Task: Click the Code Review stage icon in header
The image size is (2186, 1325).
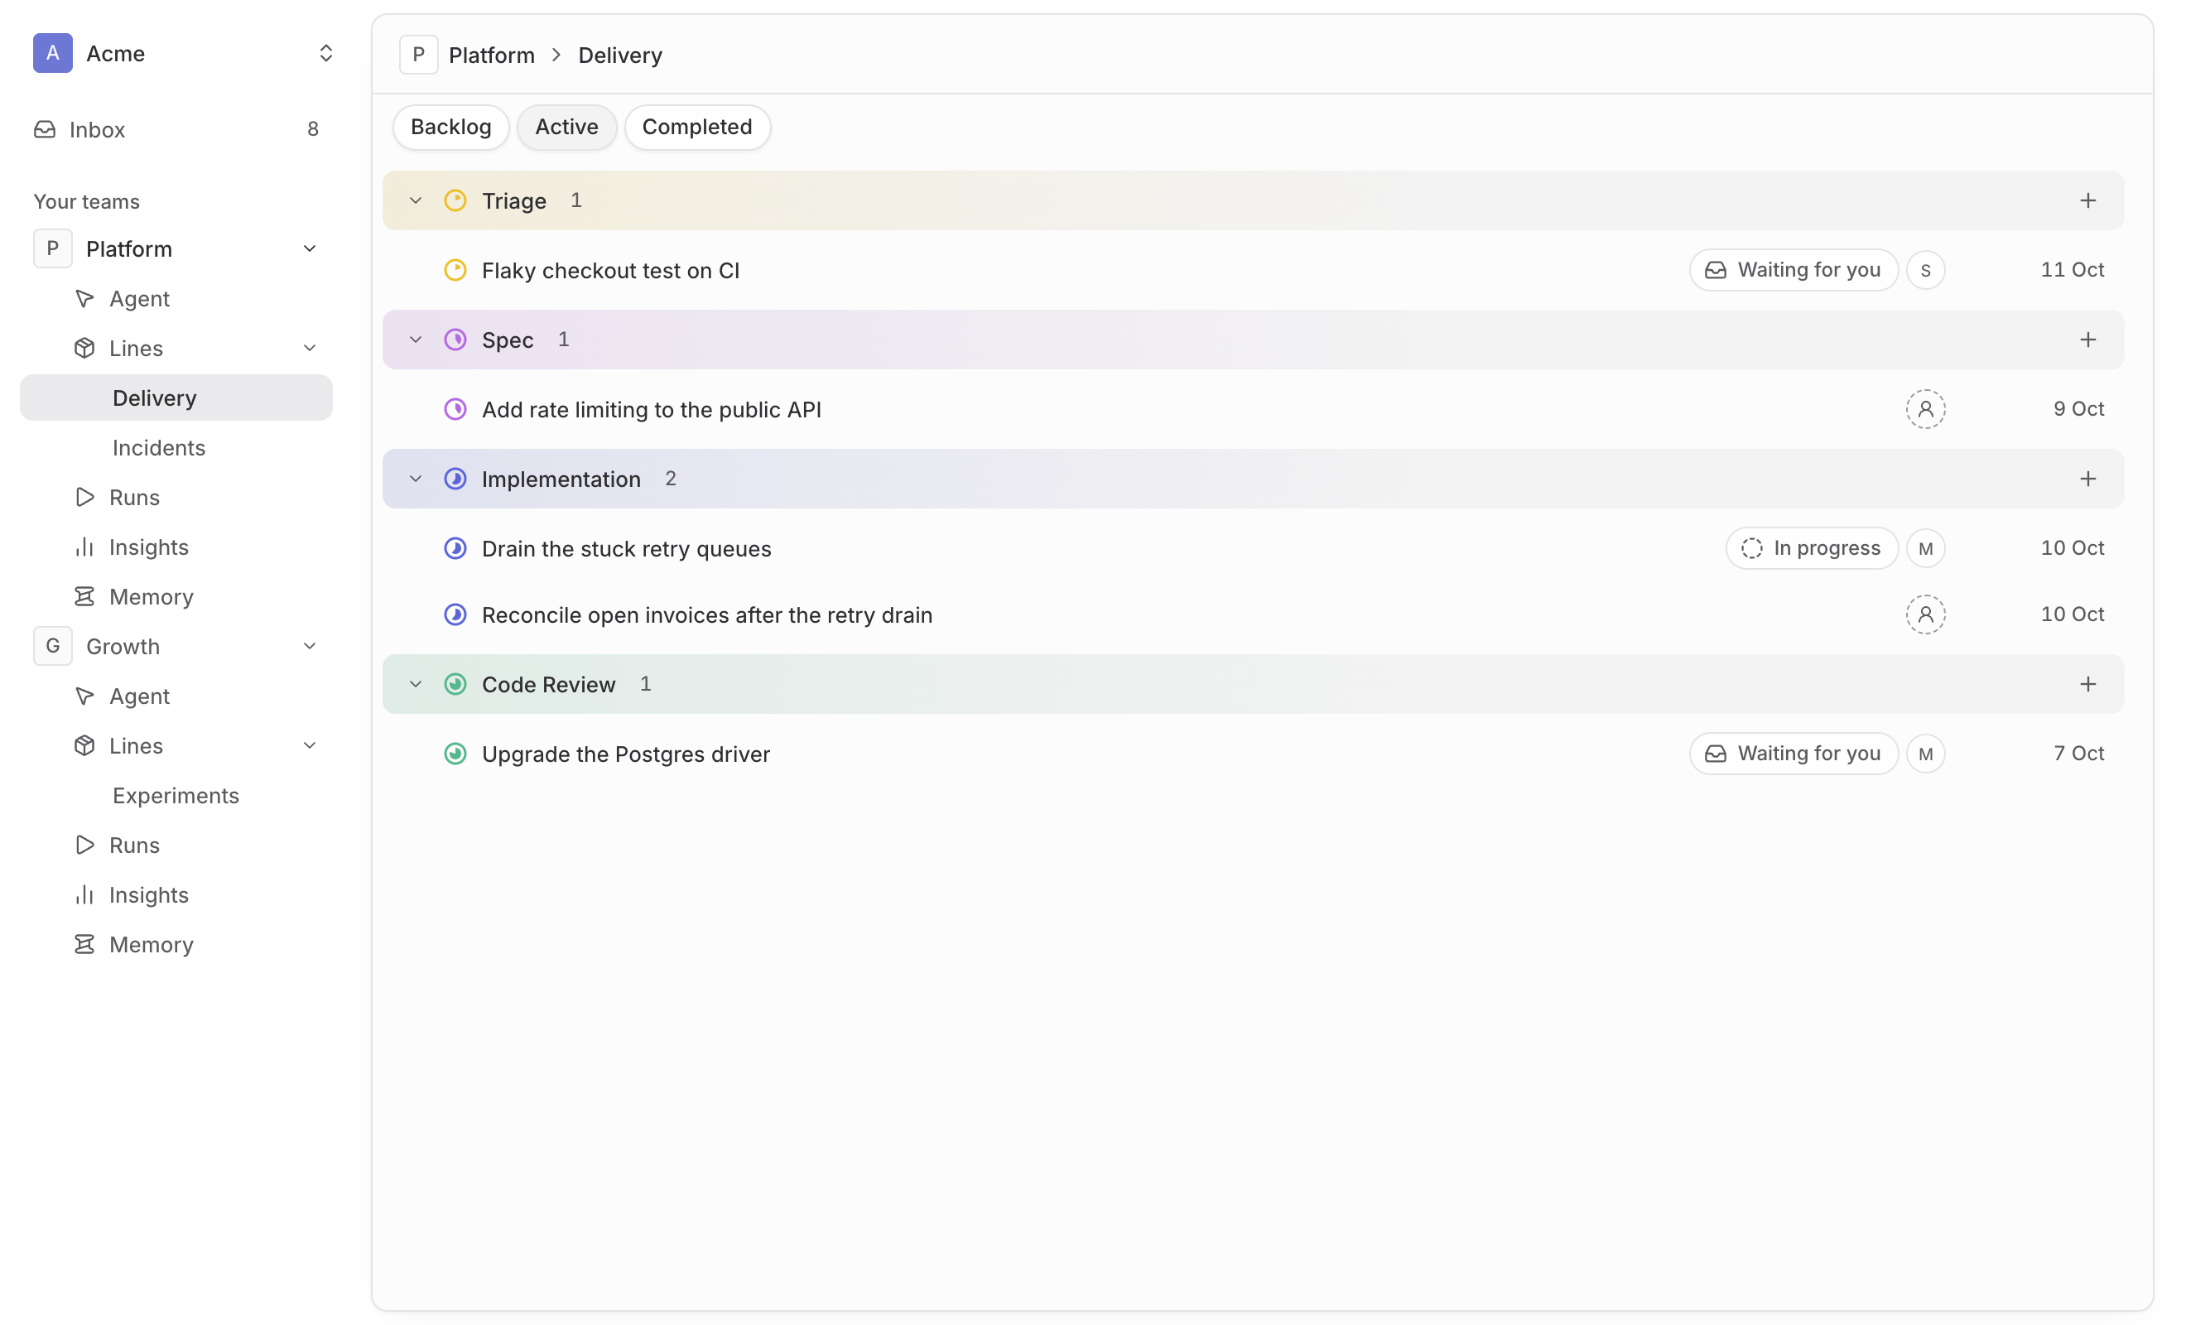Action: (455, 684)
